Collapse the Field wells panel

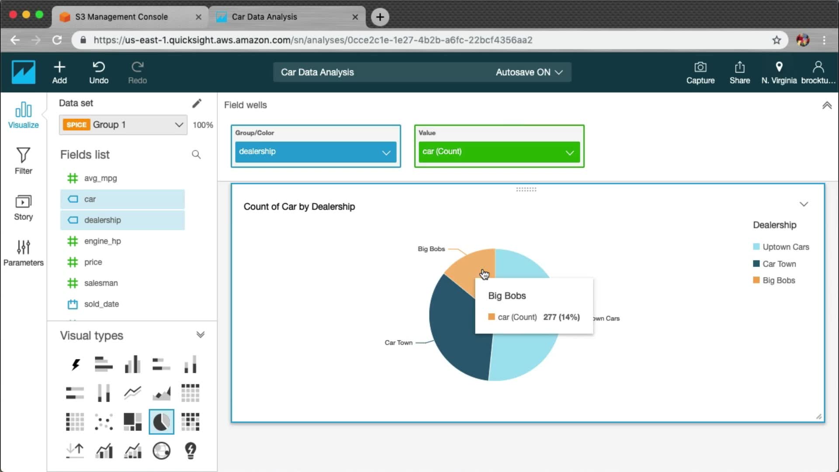tap(827, 105)
